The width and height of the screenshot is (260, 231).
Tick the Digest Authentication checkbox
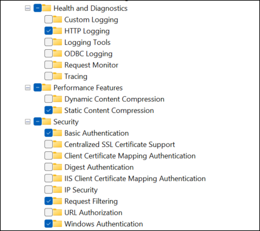pos(49,167)
